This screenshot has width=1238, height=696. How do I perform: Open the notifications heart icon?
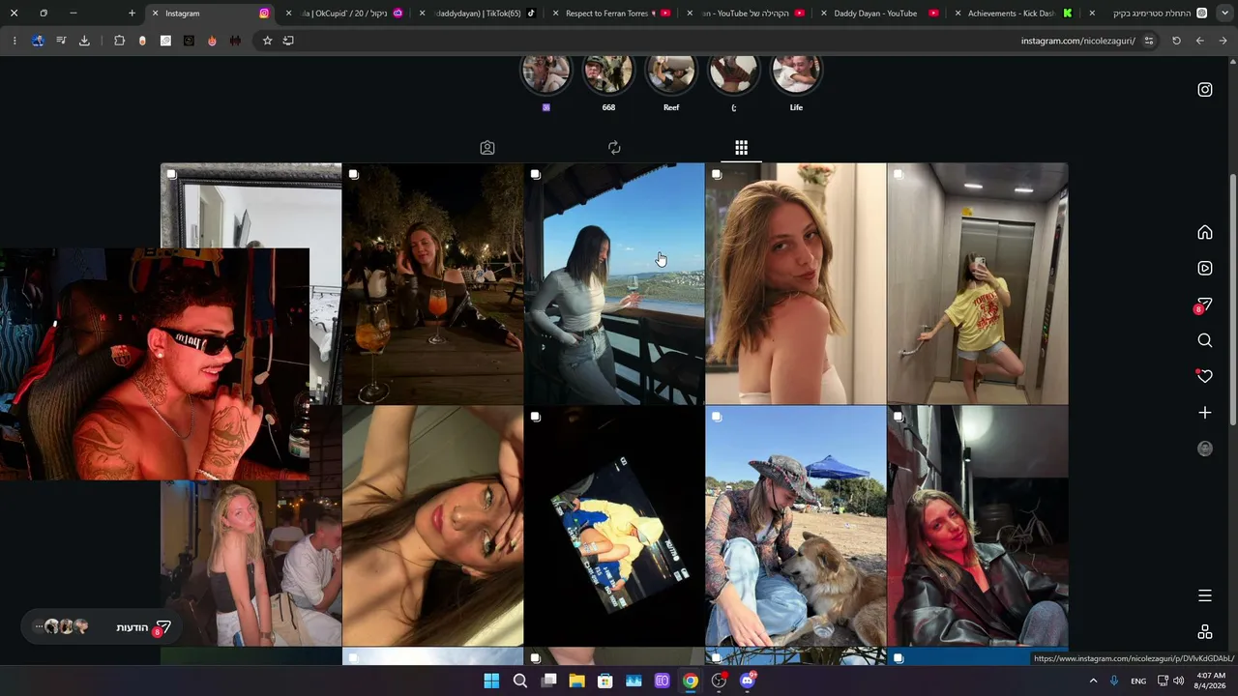point(1205,376)
